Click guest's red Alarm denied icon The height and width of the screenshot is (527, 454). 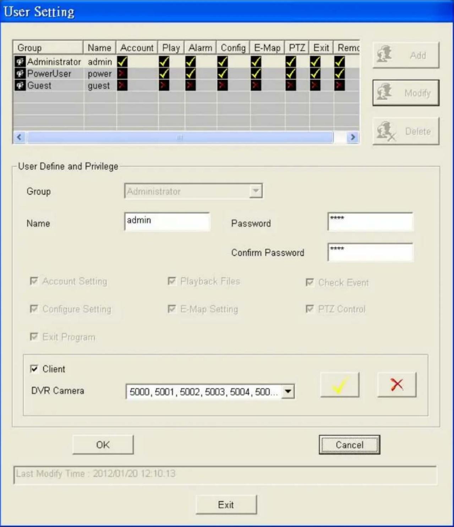(190, 85)
